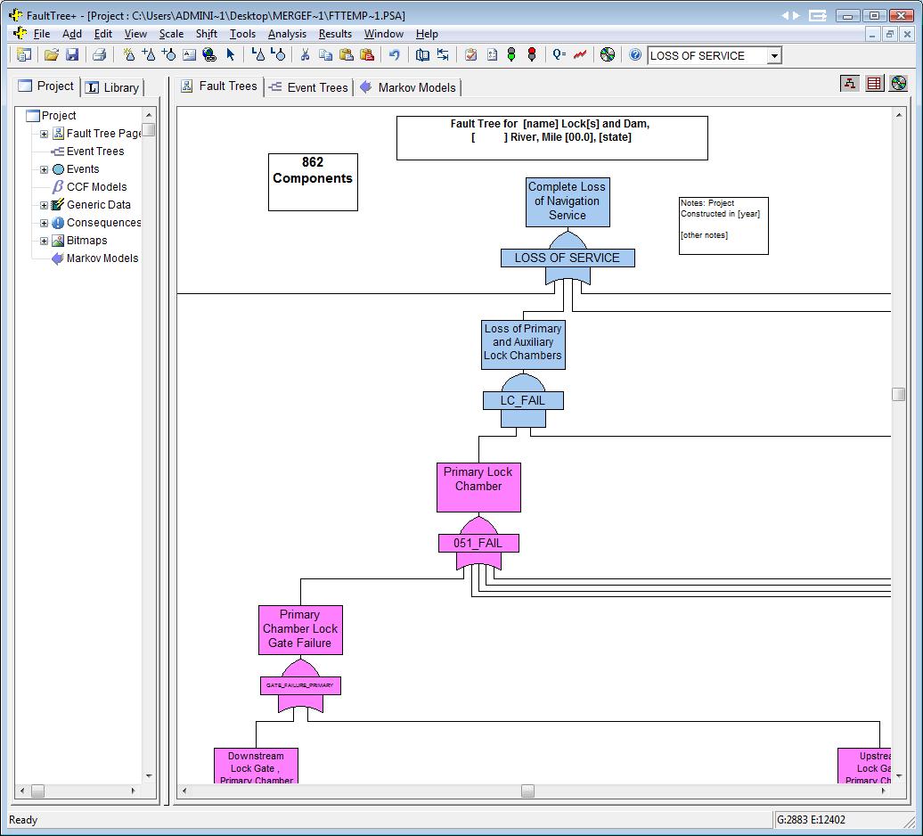Click the green traffic light icon
The width and height of the screenshot is (923, 836).
(511, 55)
